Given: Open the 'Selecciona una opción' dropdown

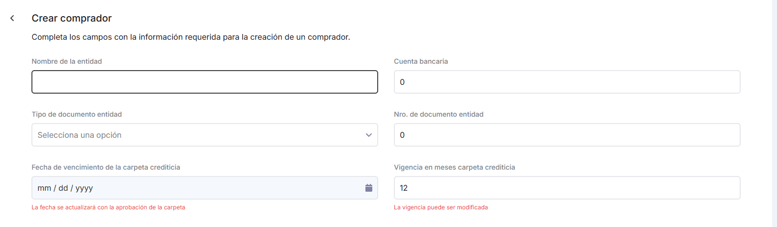Looking at the screenshot, I should click(196, 135).
